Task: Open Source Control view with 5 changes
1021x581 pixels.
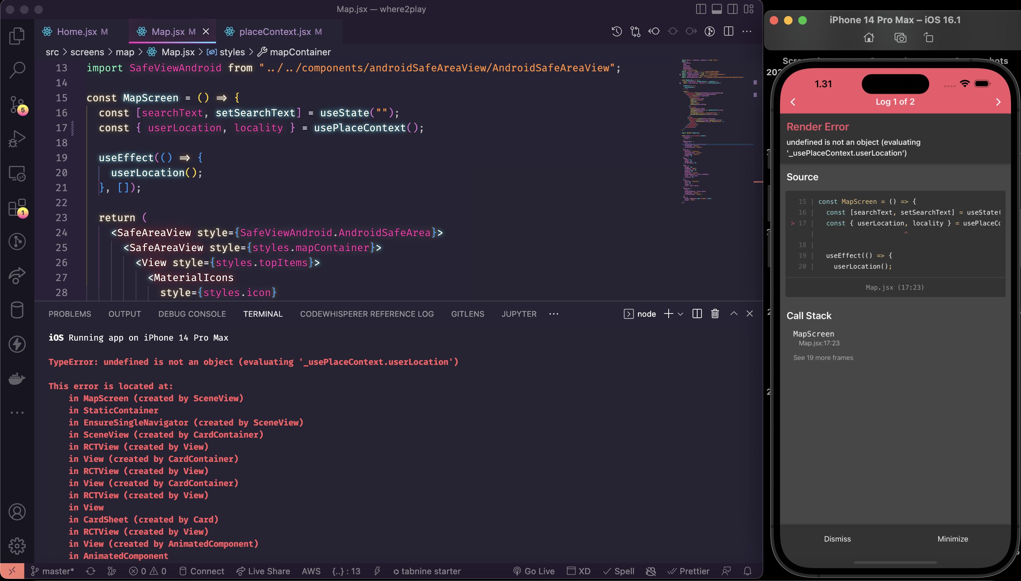Action: 17,105
